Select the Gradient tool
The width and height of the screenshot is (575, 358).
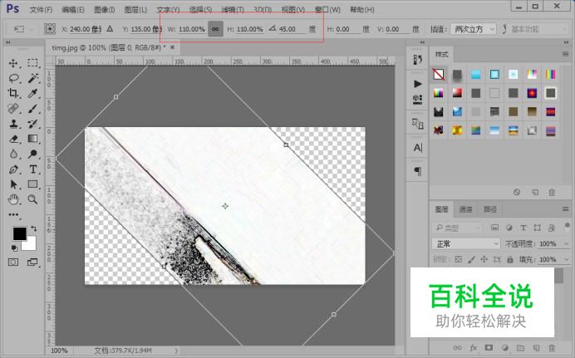[x=32, y=139]
